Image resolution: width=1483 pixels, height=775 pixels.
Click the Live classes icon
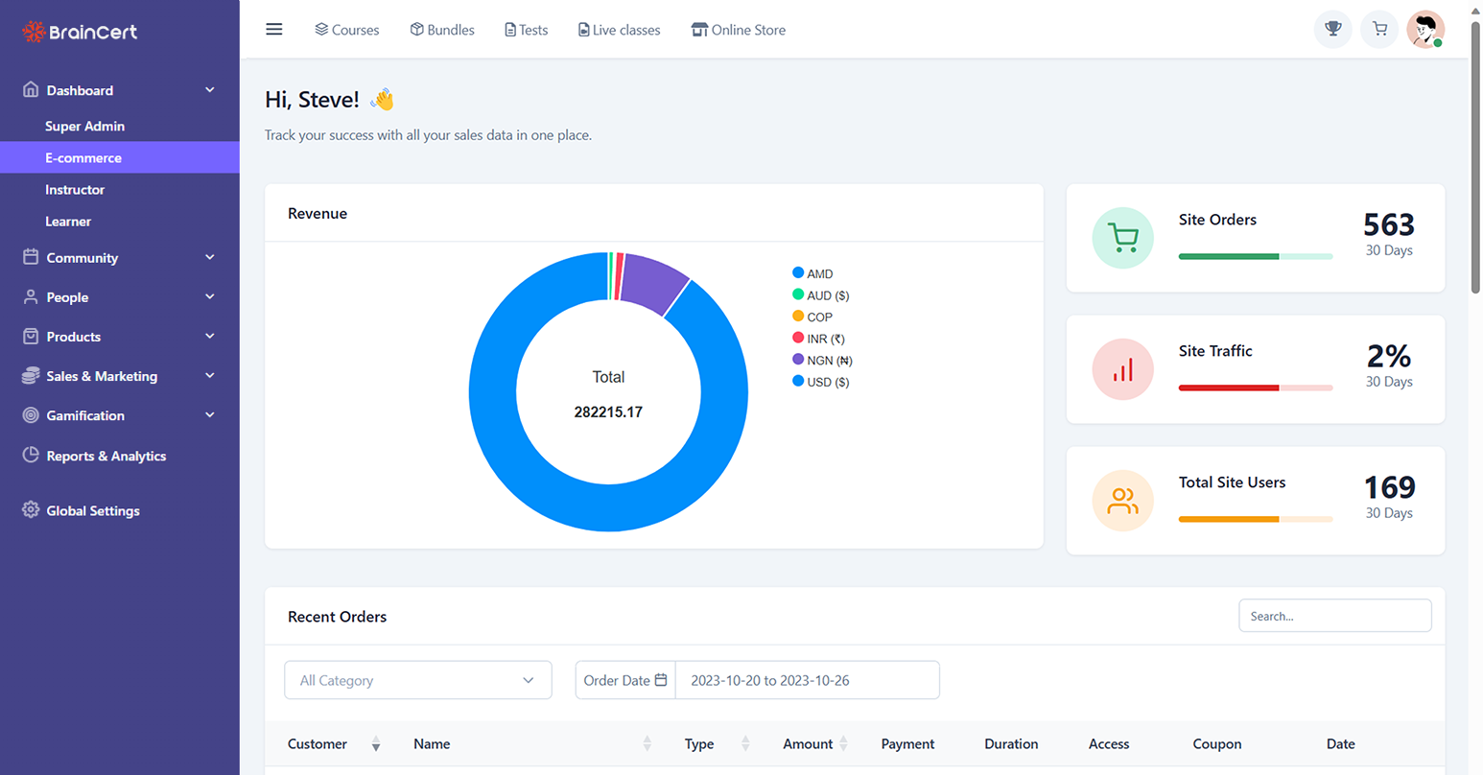point(618,30)
